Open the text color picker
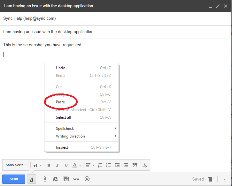The width and height of the screenshot is (232, 186). [x=76, y=165]
